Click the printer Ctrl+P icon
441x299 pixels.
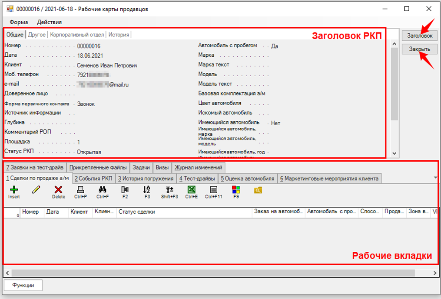[x=80, y=190]
